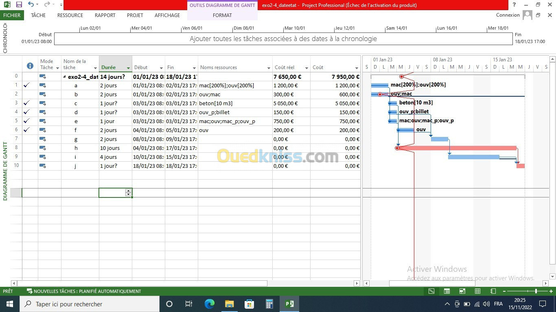Open the Fin column filter dropdown

point(194,68)
